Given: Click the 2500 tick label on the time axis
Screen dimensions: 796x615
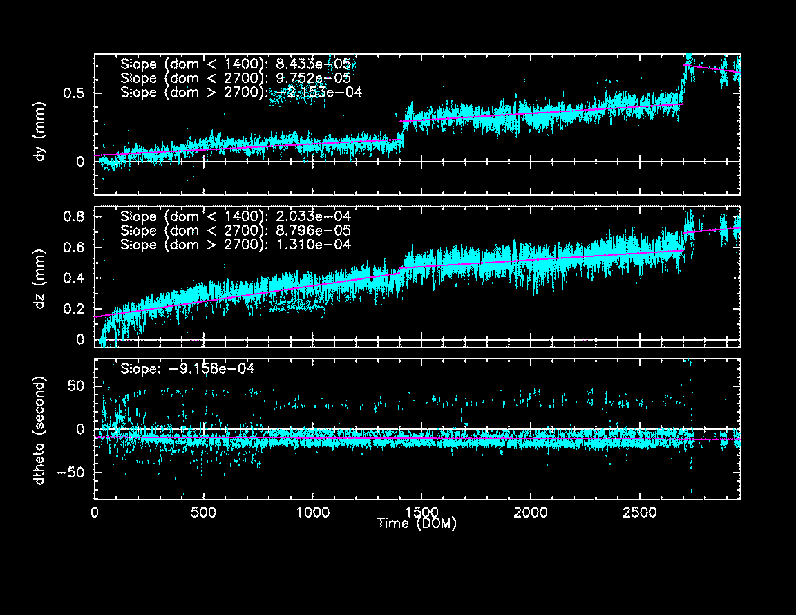Looking at the screenshot, I should [x=639, y=513].
